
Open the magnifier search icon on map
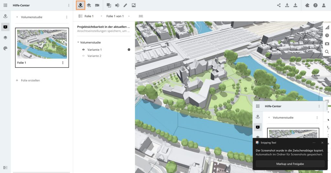coord(327,52)
